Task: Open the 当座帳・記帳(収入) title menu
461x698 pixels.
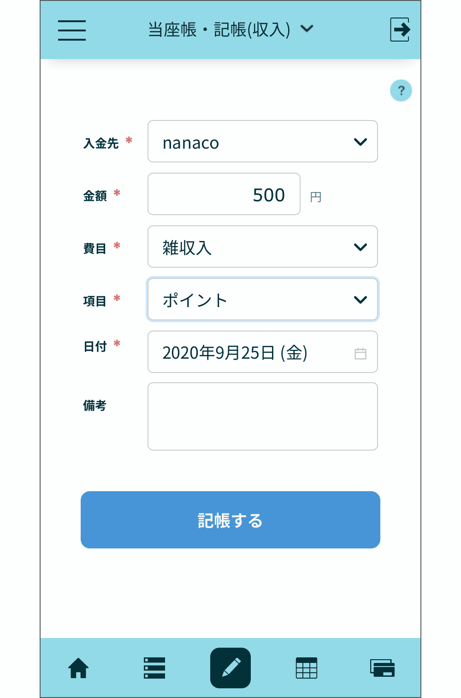Action: click(x=230, y=30)
